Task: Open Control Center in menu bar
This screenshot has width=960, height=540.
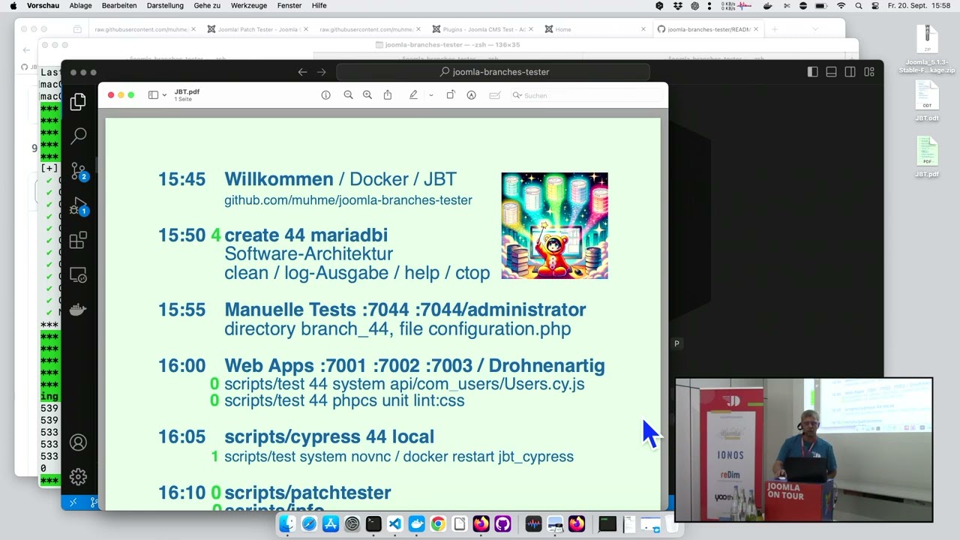Action: [x=875, y=5]
